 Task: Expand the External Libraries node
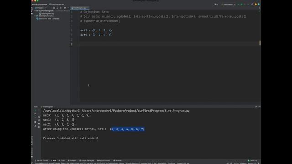click(35, 16)
